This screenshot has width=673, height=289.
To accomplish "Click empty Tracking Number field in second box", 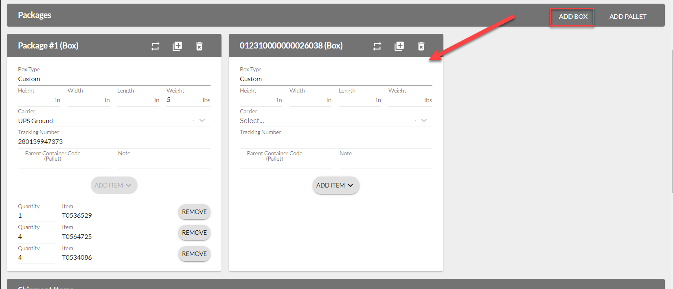I will point(335,142).
